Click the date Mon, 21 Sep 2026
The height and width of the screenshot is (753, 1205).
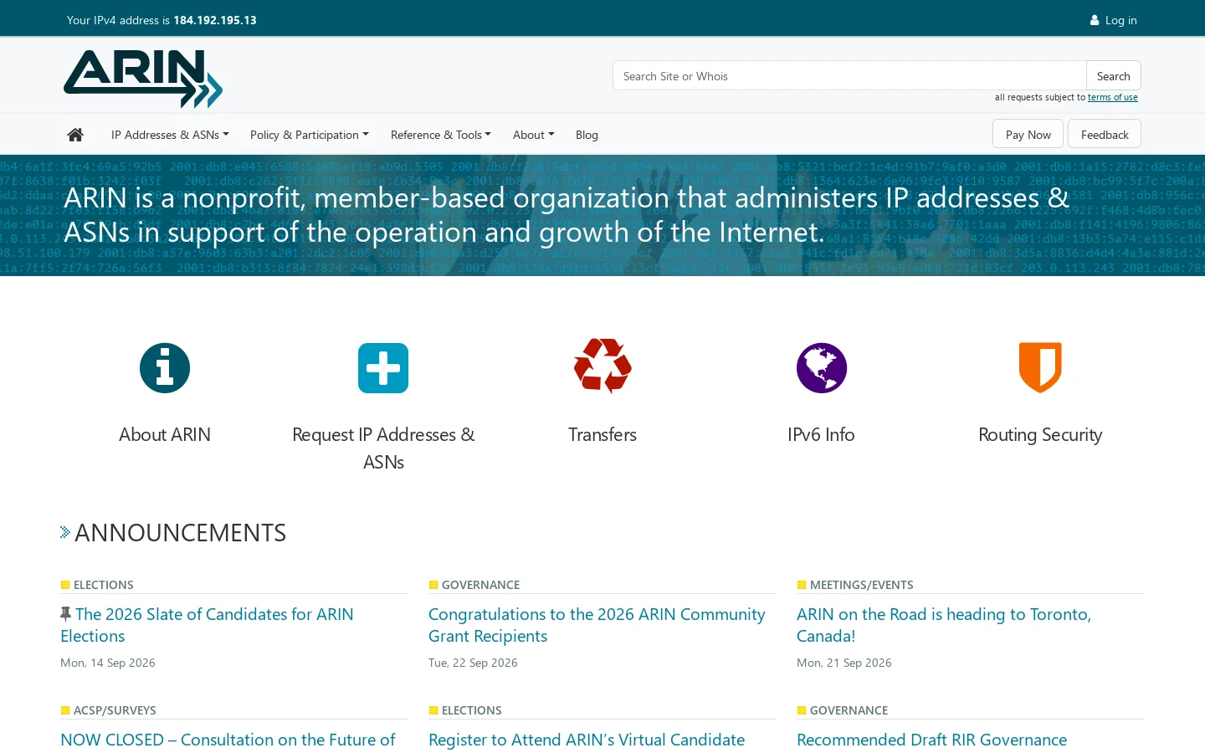click(x=844, y=663)
